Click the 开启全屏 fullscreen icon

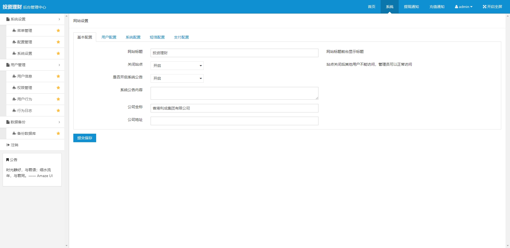484,7
